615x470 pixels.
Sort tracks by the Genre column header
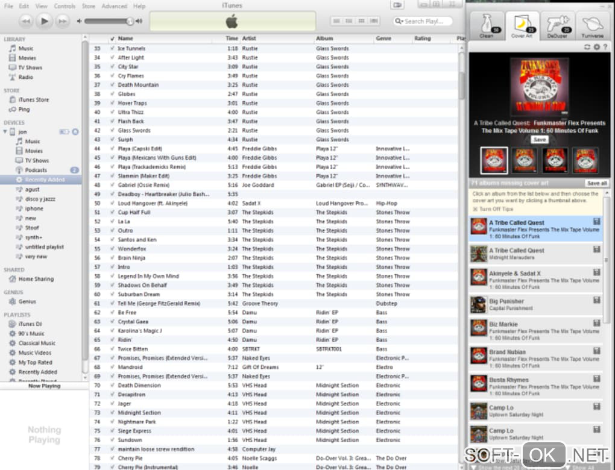pos(393,39)
